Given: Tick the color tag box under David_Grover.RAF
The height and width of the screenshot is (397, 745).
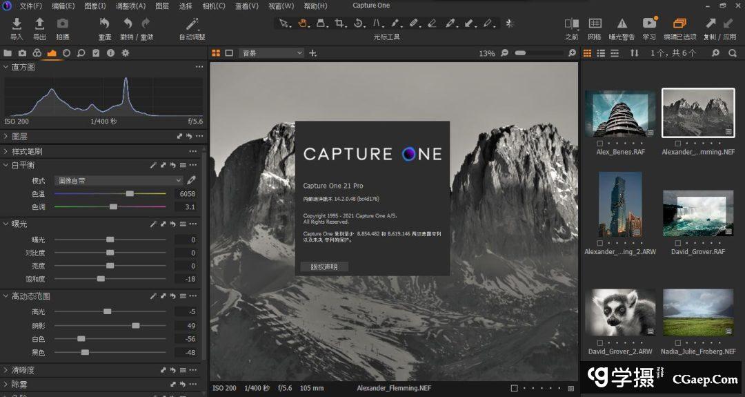Looking at the screenshot, I should (x=677, y=243).
